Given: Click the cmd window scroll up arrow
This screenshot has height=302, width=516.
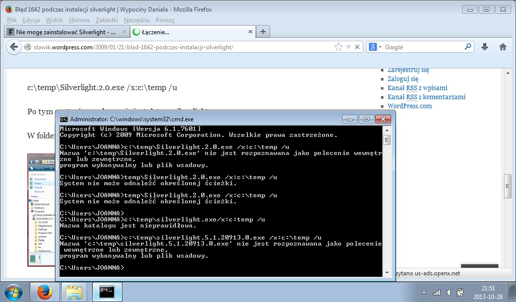Looking at the screenshot, I should coord(387,130).
